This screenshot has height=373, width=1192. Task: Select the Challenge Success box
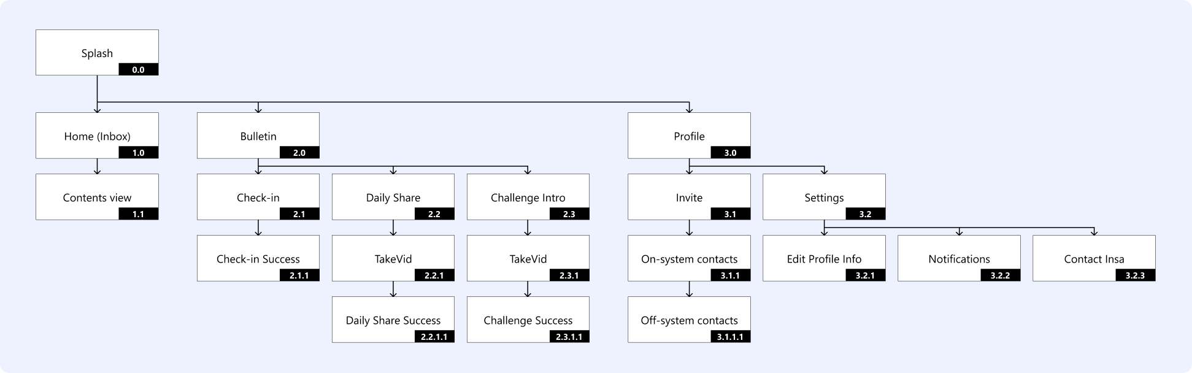[528, 320]
